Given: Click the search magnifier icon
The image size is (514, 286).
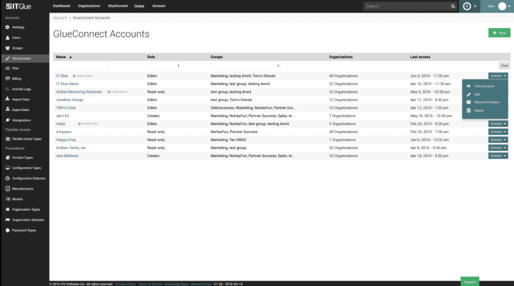Looking at the screenshot, I should 452,6.
